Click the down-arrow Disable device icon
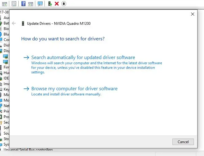 pyautogui.click(x=64, y=4)
